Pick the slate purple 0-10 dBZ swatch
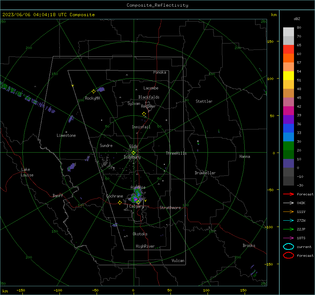This screenshot has width=315, height=295. (x=288, y=163)
